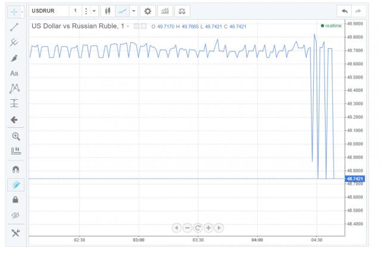Click the 48.4000 price axis label

point(355,224)
